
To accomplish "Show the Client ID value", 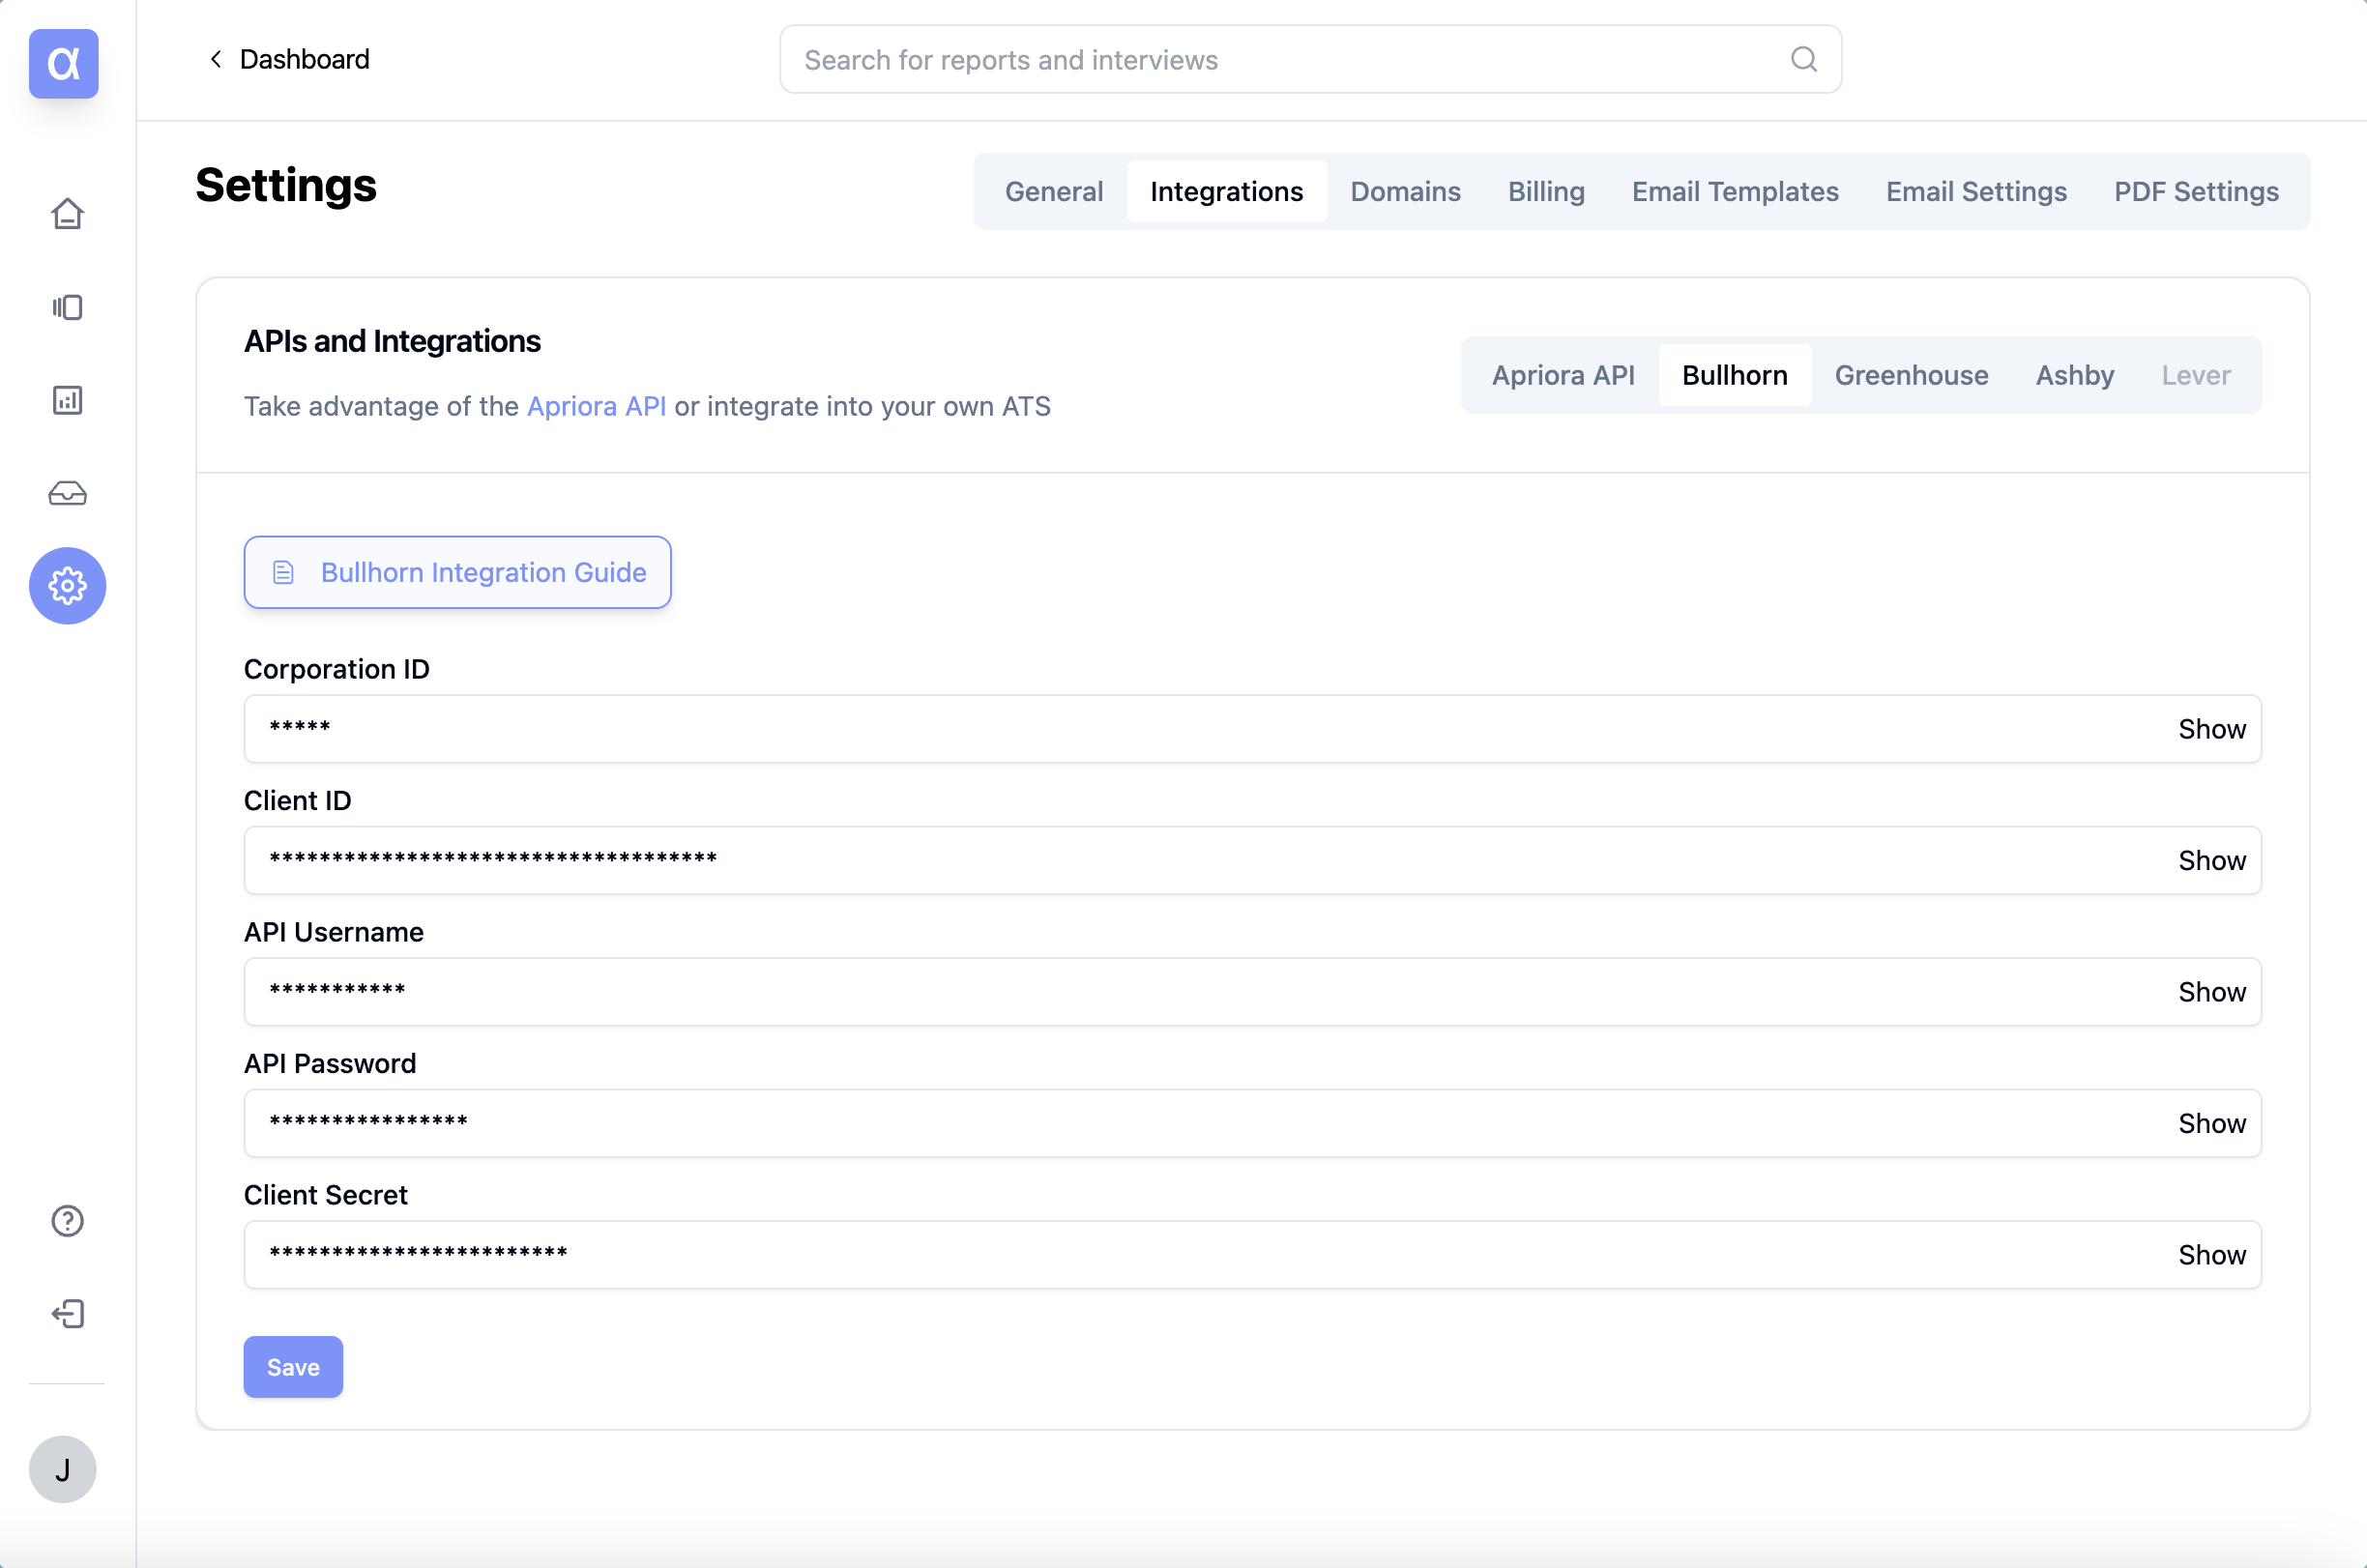I will point(2211,860).
